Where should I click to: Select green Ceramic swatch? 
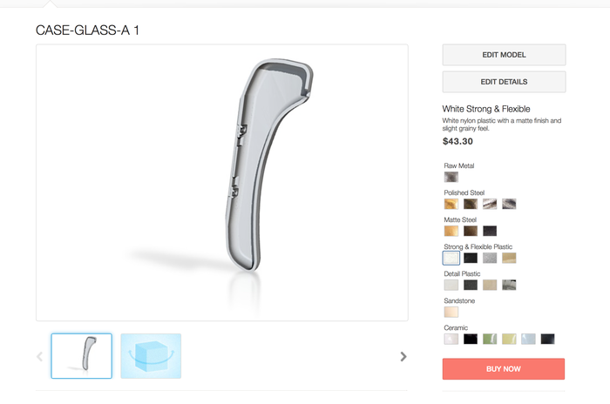(490, 339)
